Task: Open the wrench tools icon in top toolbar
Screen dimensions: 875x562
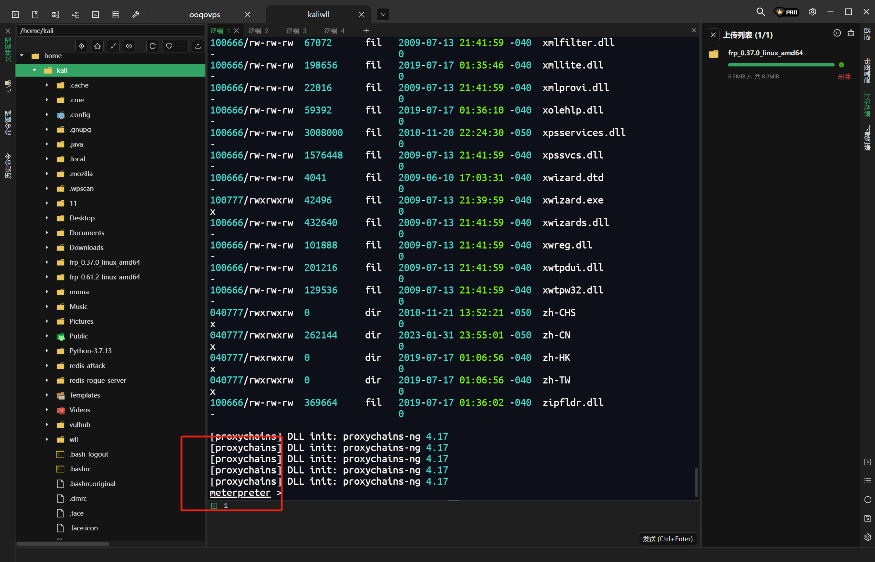Action: pyautogui.click(x=135, y=15)
